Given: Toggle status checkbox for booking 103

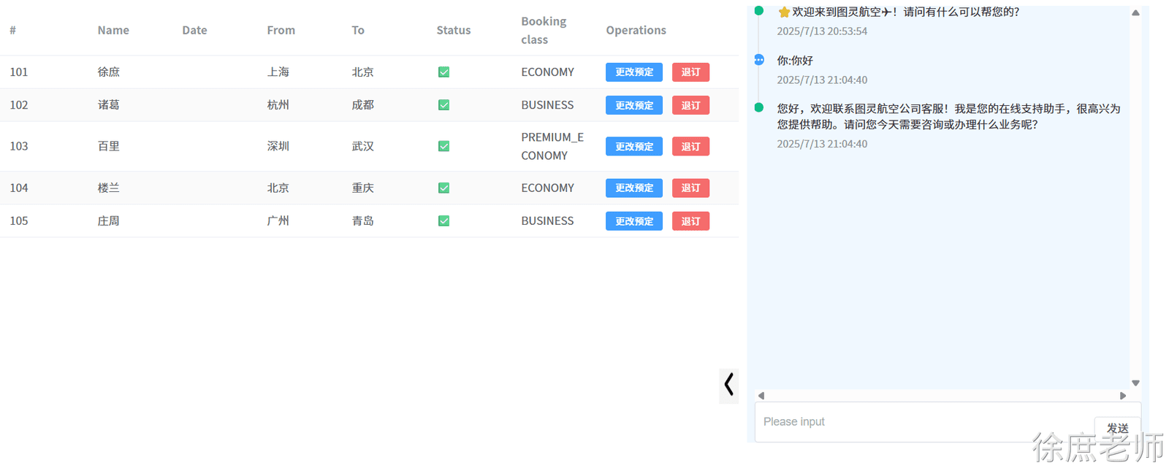Looking at the screenshot, I should click(x=443, y=146).
